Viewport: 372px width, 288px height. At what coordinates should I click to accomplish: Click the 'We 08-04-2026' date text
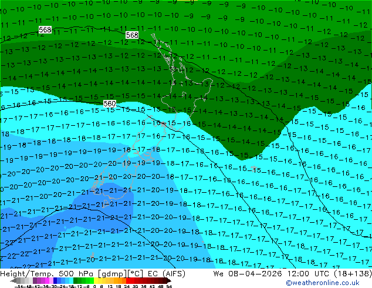coord(248,274)
